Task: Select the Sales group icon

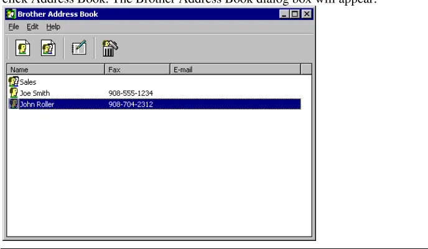Action: click(x=14, y=82)
